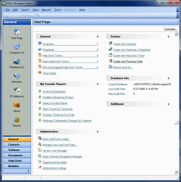181x182 pixels.
Task: Open Open Tickets by Technician report
Action: (58, 109)
